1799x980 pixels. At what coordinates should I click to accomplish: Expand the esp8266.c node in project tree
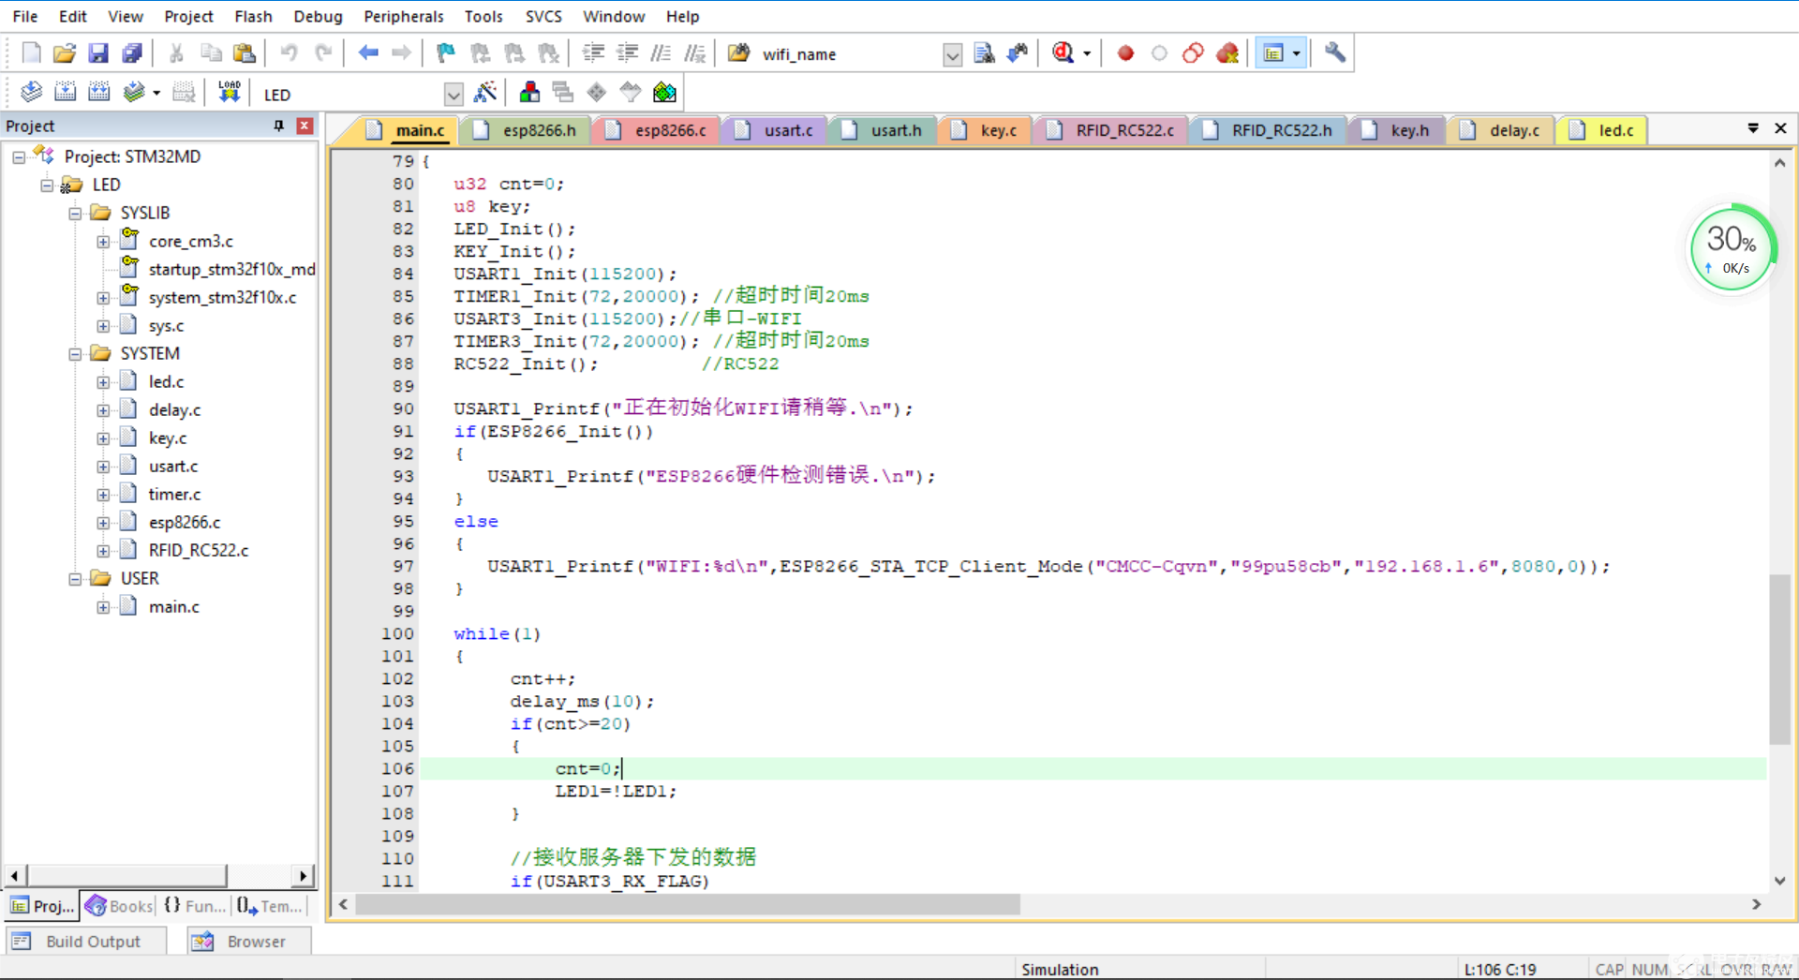(x=103, y=523)
